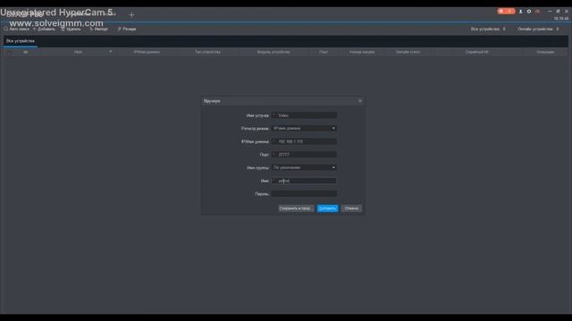Click the blue Добавить button in dialog
Viewport: 572px width, 321px height.
(328, 209)
